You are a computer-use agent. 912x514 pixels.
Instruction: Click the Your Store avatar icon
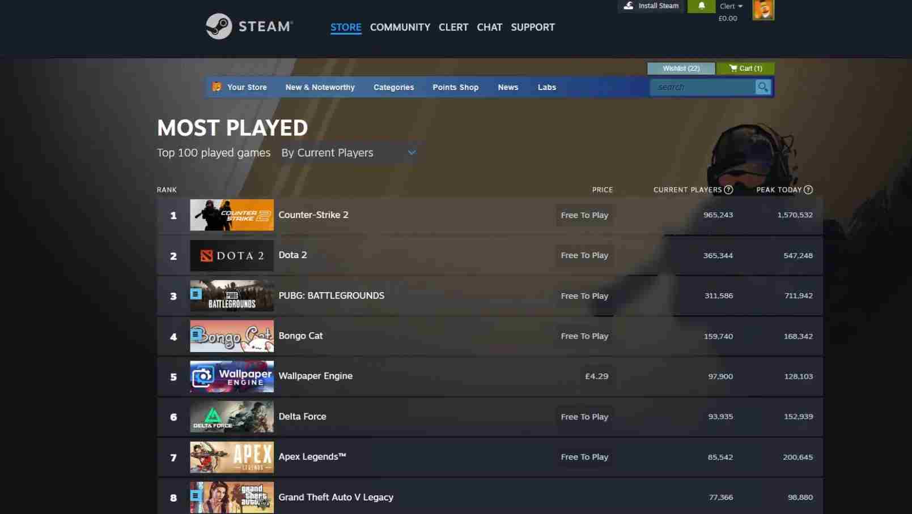pos(217,87)
